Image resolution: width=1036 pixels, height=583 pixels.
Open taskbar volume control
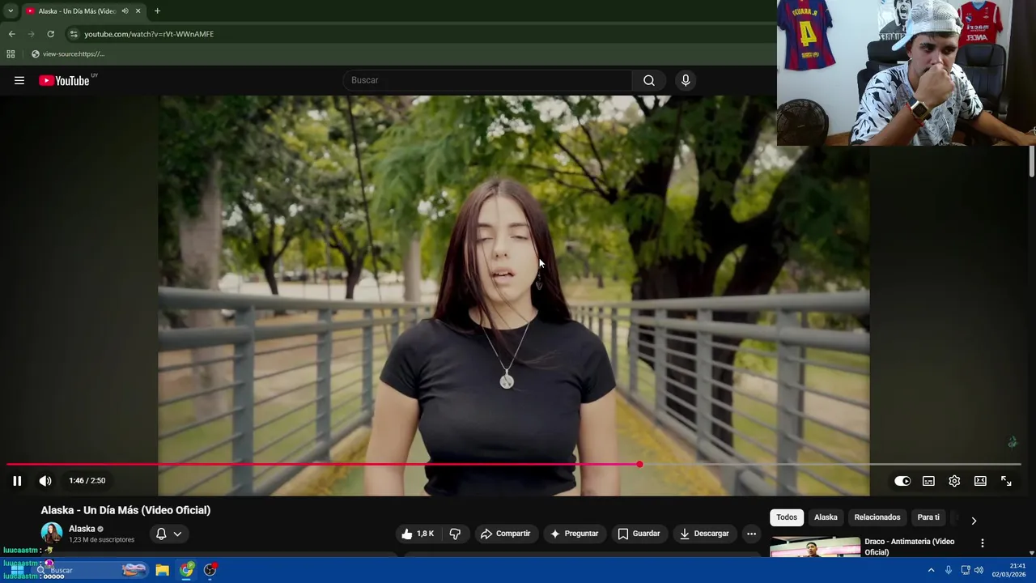[979, 570]
